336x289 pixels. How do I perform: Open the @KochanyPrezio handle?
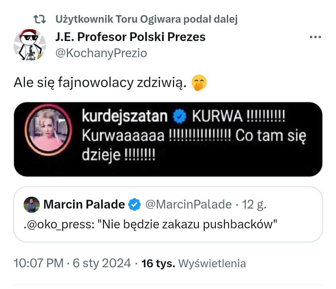tap(101, 53)
